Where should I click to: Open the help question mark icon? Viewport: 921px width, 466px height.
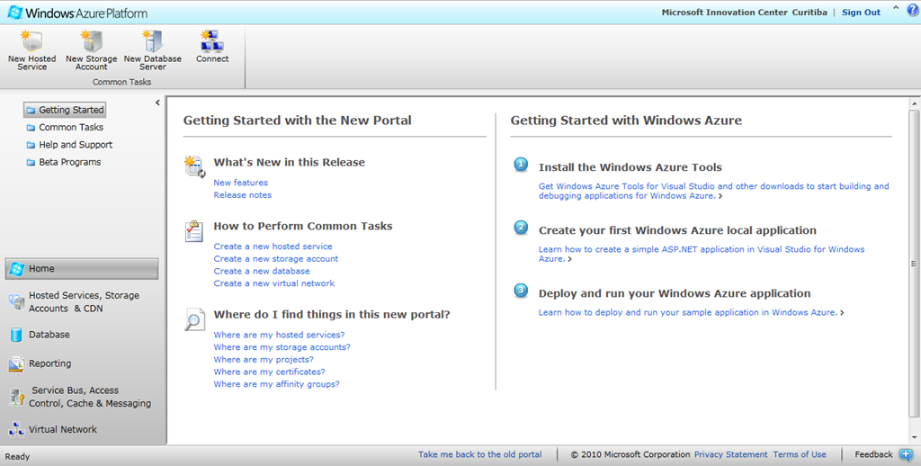[912, 9]
